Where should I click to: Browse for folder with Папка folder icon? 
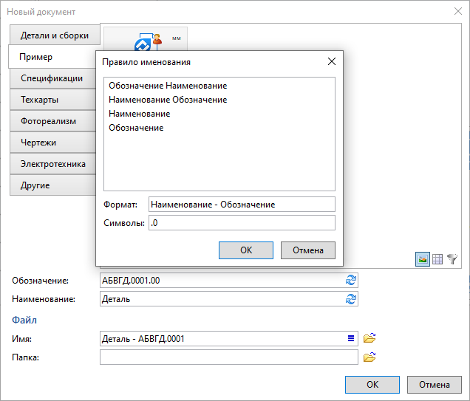tap(369, 357)
